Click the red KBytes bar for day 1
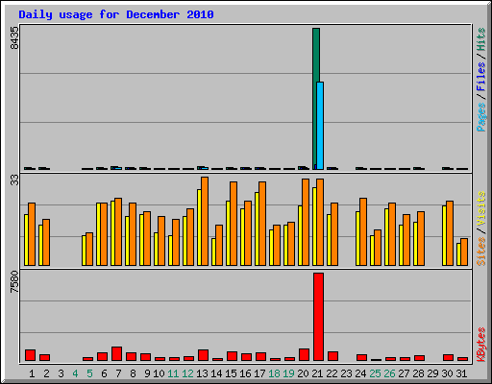 30,355
